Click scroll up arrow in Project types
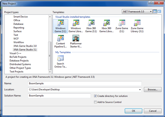165x117 pixels. pyautogui.click(x=50, y=17)
